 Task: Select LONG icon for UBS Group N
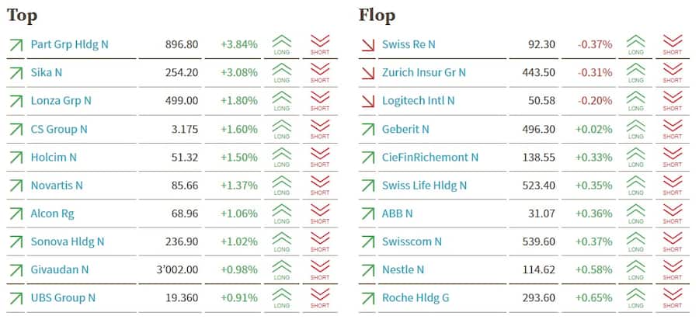pos(282,297)
